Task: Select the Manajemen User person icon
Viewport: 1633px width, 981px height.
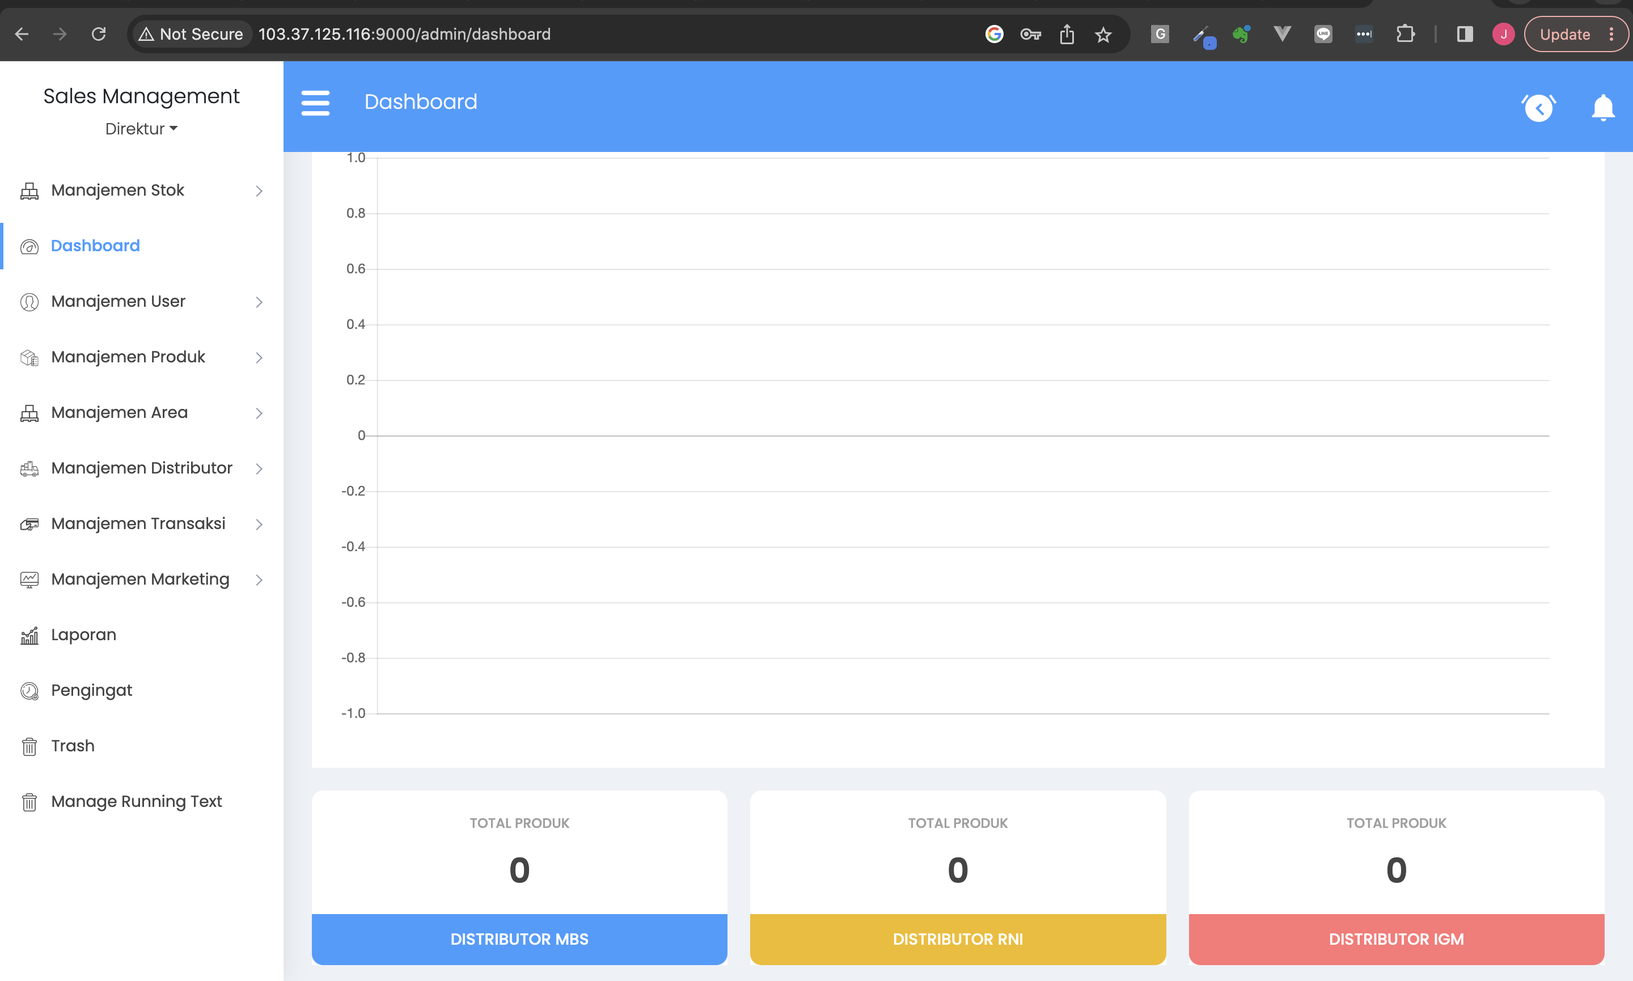Action: [29, 302]
